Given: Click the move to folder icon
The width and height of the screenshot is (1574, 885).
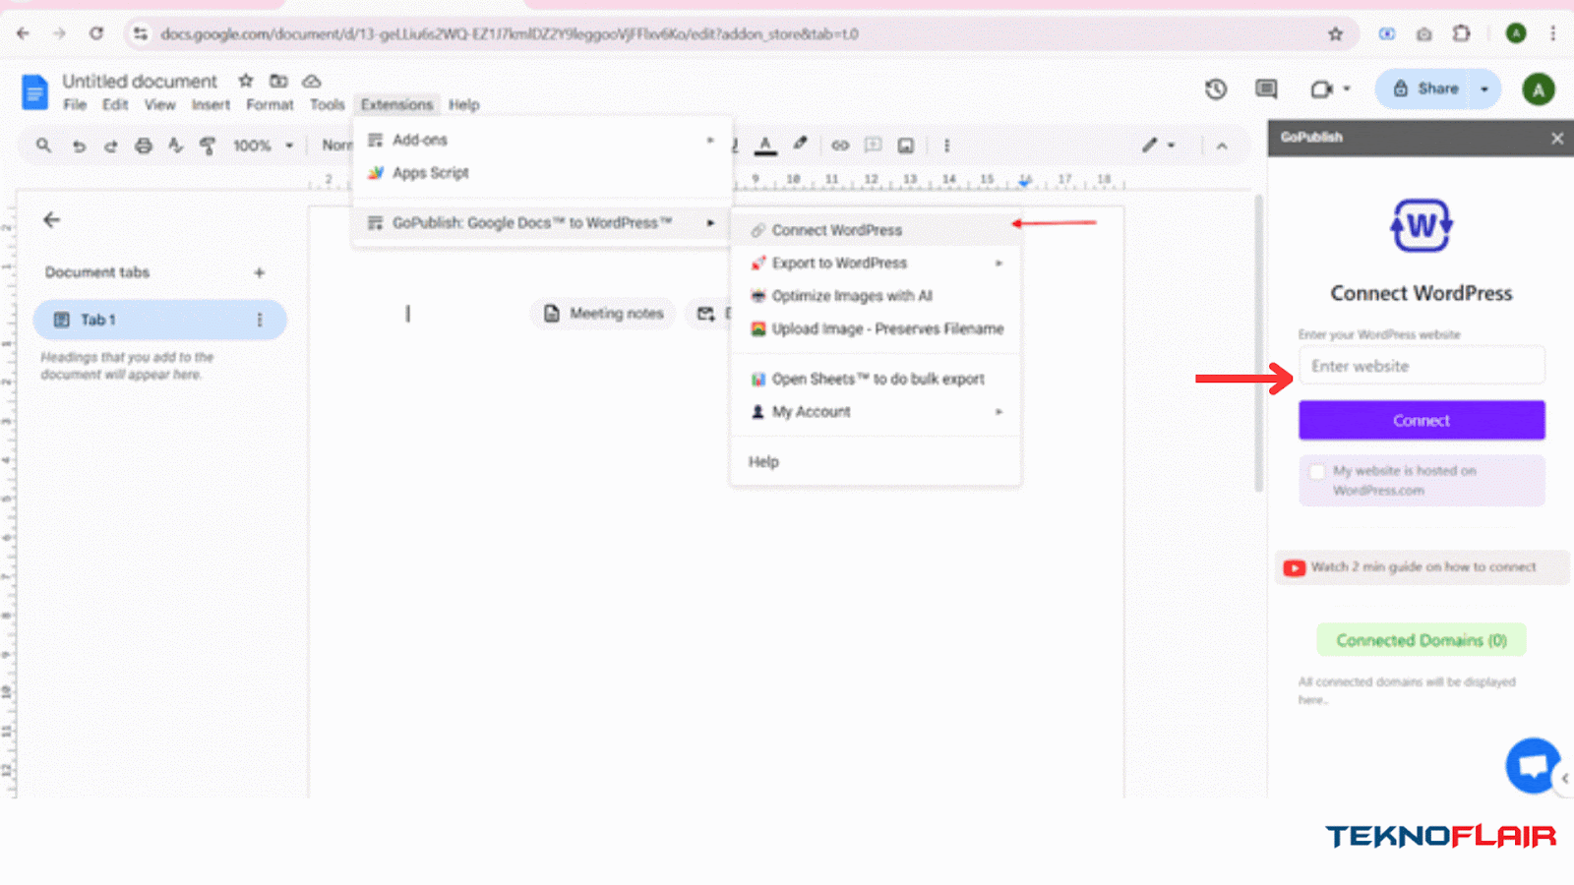Looking at the screenshot, I should 278,81.
